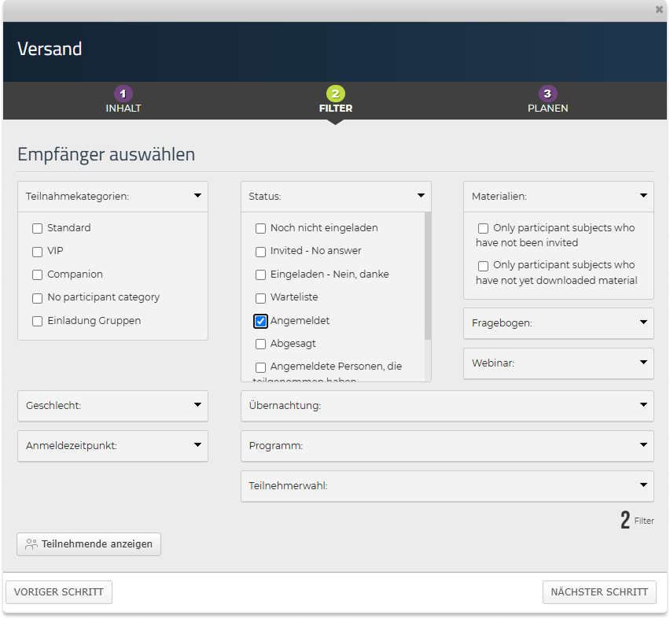
Task: Check 'not yet downloaded material' option
Action: (484, 266)
